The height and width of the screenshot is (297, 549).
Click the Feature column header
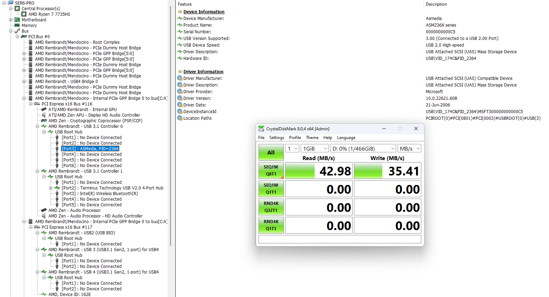(x=185, y=4)
